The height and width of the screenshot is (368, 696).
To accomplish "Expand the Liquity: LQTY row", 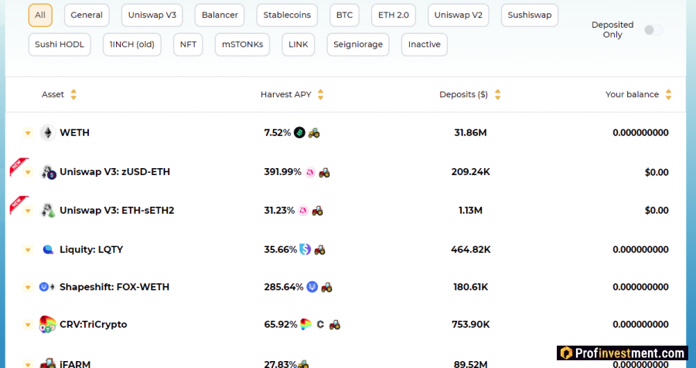I will tap(28, 249).
